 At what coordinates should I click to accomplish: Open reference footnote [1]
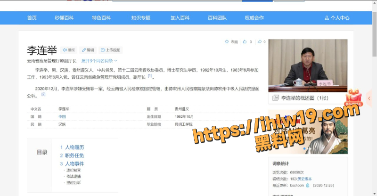point(149,76)
